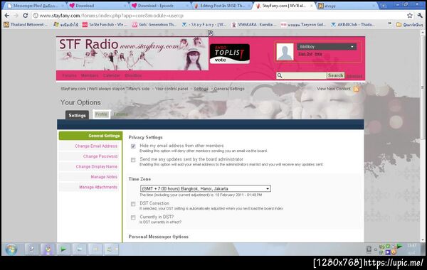Open the Time Zone dropdown
The height and width of the screenshot is (270, 427).
[x=206, y=188]
